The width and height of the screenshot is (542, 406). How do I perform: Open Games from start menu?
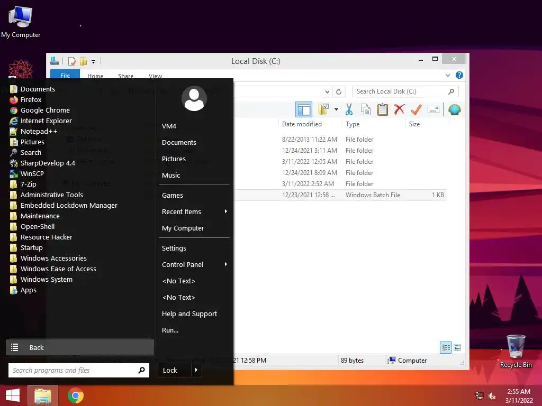coord(172,196)
